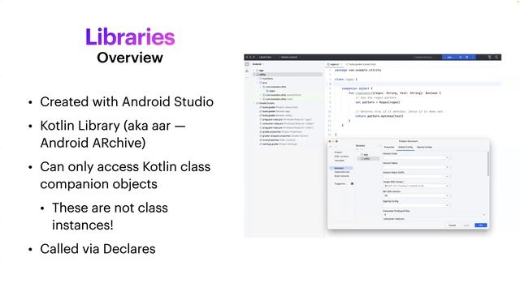
Task: Select the app module in Modules list
Action: (x=366, y=155)
